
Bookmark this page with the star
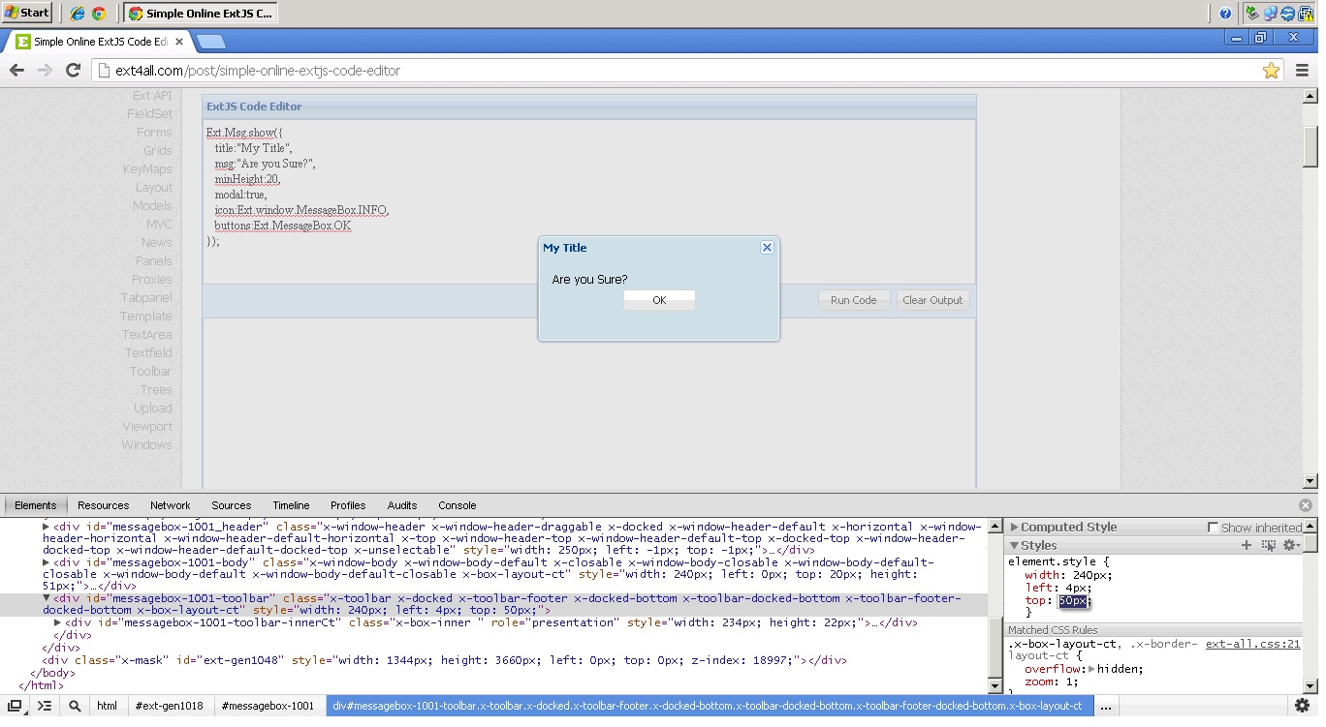point(1271,70)
